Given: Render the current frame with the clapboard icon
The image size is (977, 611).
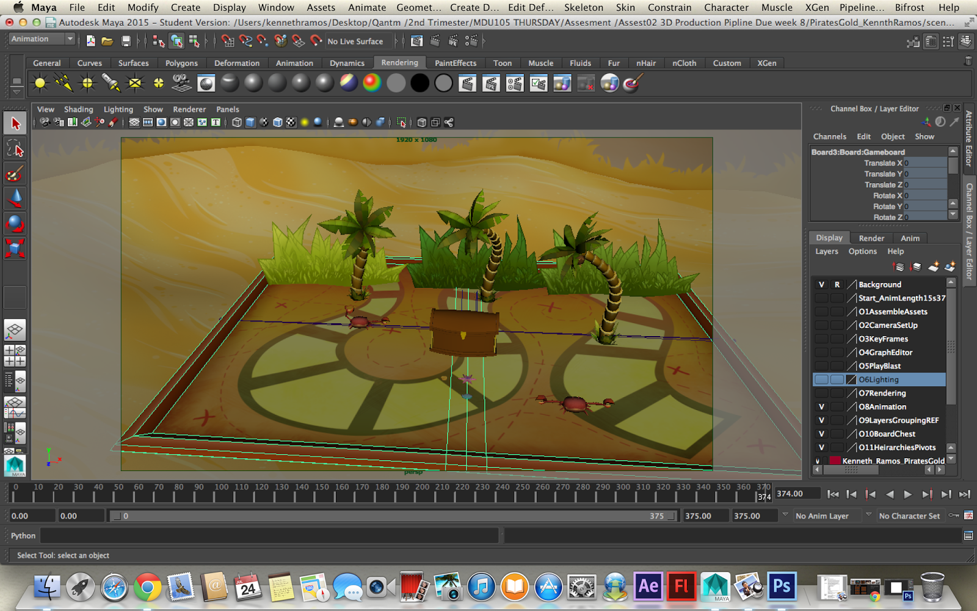Looking at the screenshot, I should click(468, 82).
